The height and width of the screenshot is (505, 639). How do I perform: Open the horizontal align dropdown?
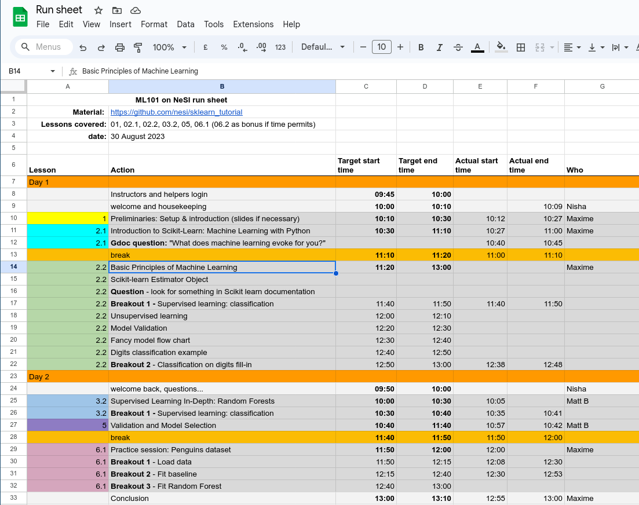coord(572,47)
